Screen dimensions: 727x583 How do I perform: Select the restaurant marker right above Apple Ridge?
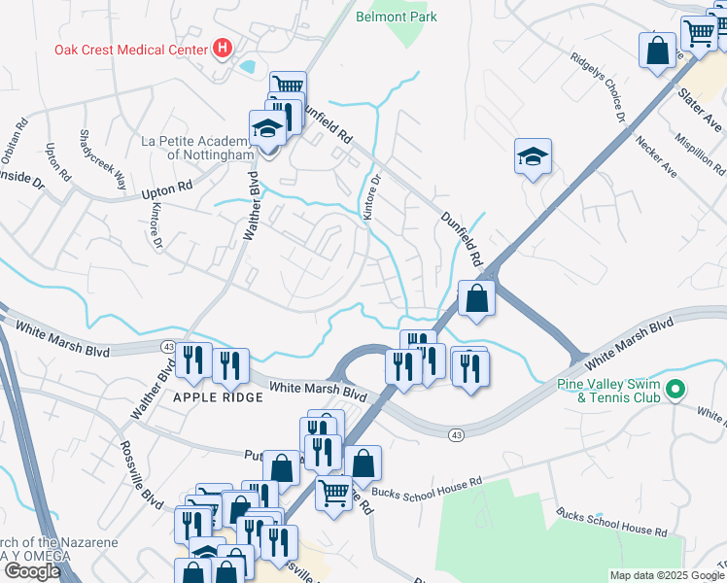[x=231, y=367]
